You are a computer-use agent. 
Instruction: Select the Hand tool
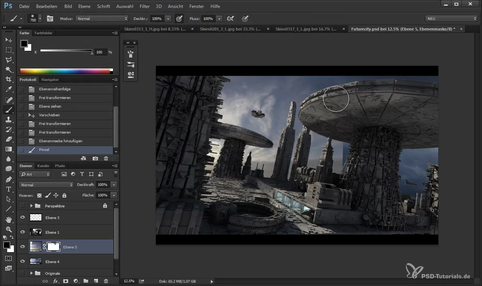pos(9,219)
